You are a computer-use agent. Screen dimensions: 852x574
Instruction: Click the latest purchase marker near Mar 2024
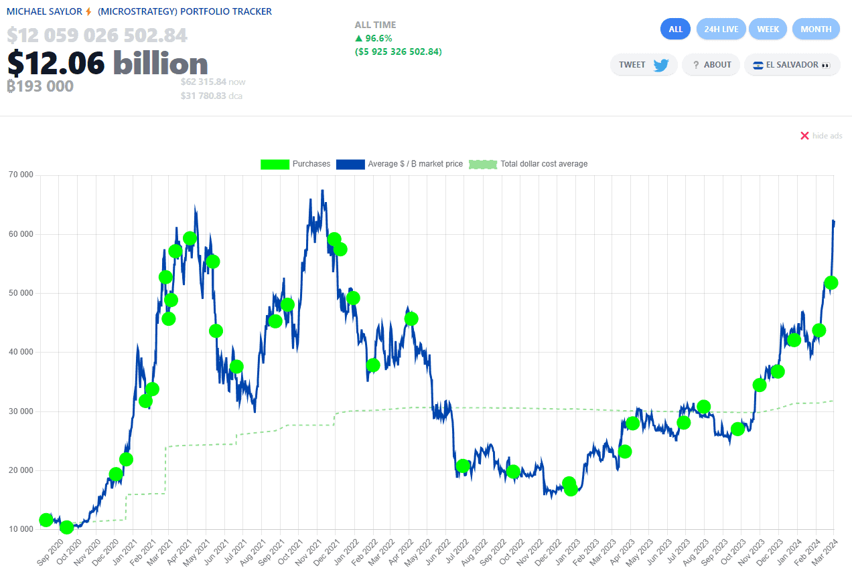pyautogui.click(x=831, y=282)
